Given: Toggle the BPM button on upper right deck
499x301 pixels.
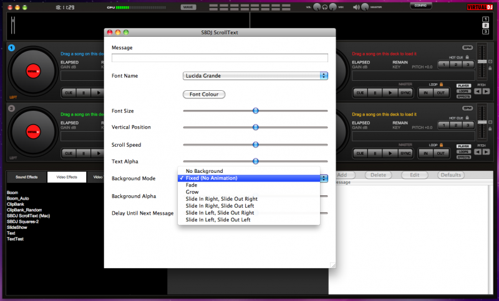Looking at the screenshot, I should [x=467, y=48].
